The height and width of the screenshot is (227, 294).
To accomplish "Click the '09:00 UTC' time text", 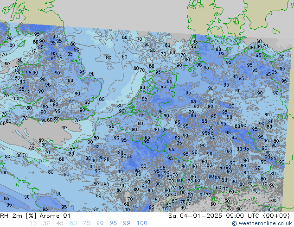I will tap(243, 216).
